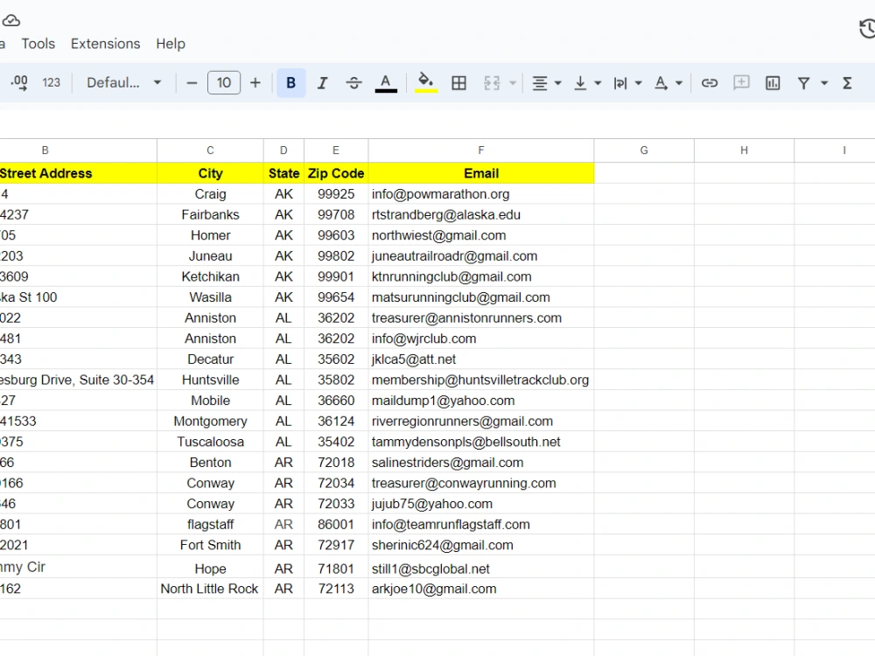875x656 pixels.
Task: Open vertical align dropdown
Action: pyautogui.click(x=588, y=83)
